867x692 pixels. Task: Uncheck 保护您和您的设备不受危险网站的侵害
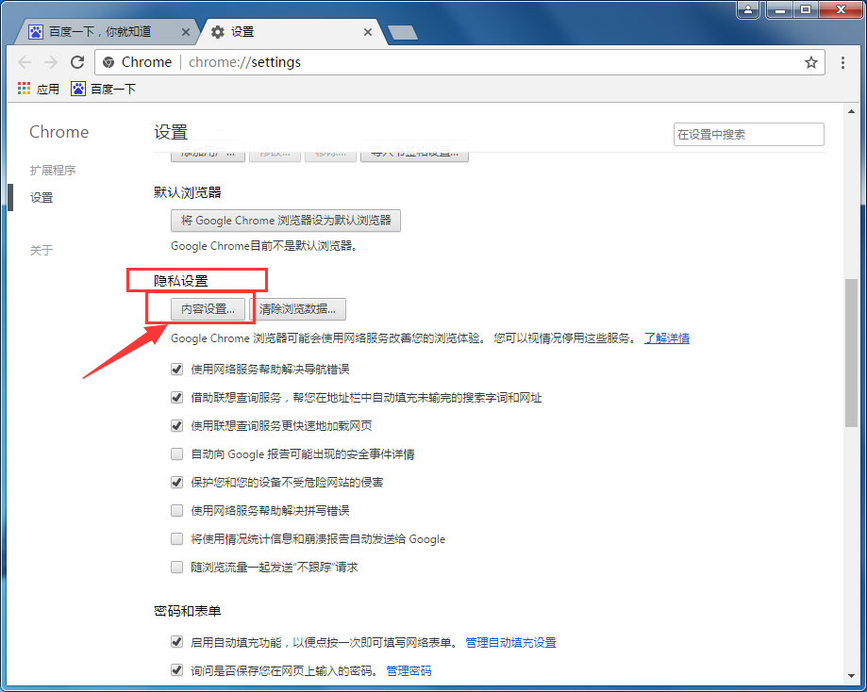[x=176, y=482]
